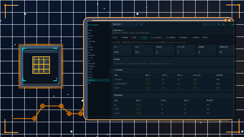Select the last tab with globe icon
244x137 pixels.
click(205, 38)
